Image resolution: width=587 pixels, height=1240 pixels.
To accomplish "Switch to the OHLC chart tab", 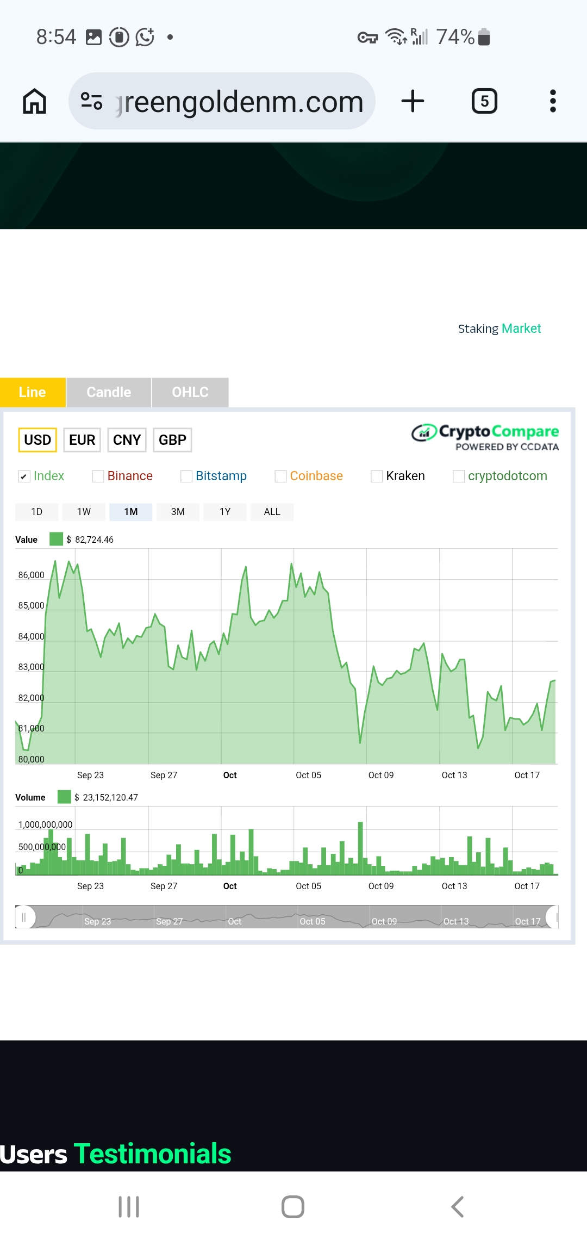I will point(190,392).
